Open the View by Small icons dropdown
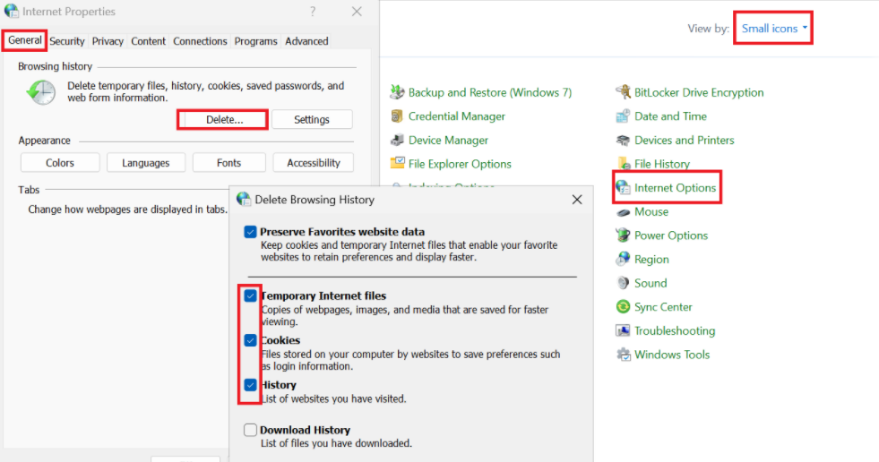Viewport: 879px width, 462px height. tap(773, 28)
